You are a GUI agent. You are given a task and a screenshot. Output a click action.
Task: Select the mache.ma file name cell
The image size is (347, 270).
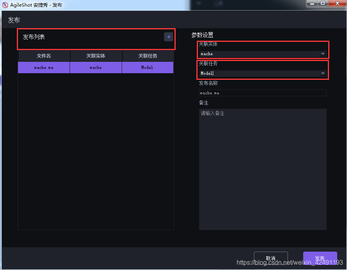(44, 67)
